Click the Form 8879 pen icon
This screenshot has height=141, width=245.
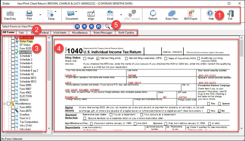17,111
